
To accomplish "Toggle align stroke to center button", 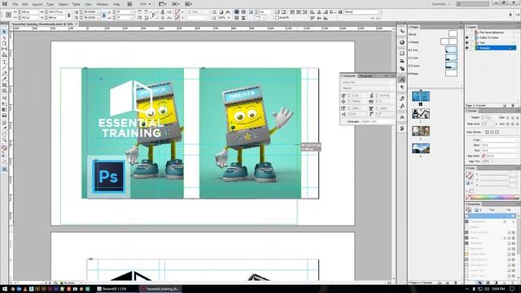I will [487, 132].
